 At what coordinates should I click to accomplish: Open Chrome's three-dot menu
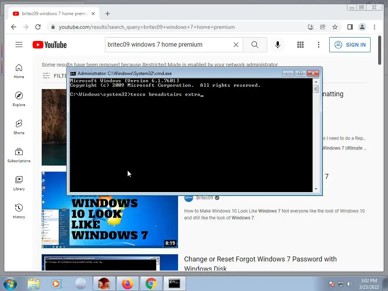(x=374, y=27)
